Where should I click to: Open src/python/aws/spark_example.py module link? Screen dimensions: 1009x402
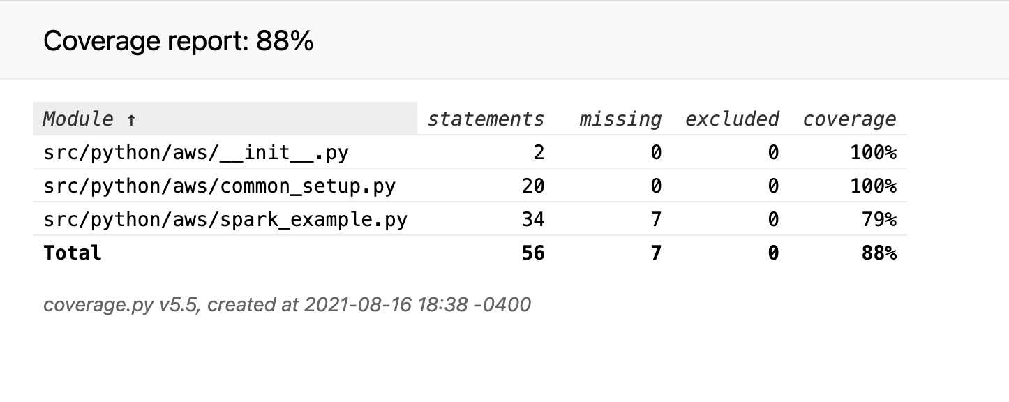(x=225, y=219)
